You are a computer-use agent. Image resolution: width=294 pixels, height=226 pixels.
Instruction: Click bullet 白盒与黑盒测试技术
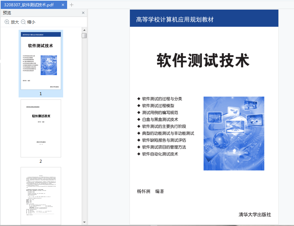click(x=160, y=120)
